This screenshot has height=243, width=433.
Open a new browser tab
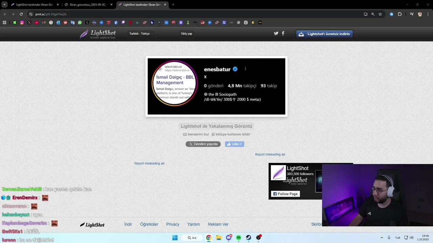pos(173,5)
